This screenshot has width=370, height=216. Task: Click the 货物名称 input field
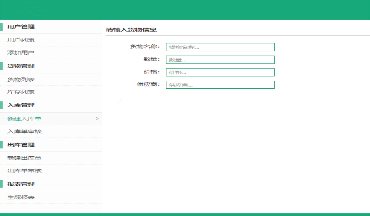point(220,47)
